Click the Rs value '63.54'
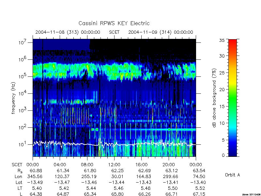This screenshot has width=261, height=196. point(199,171)
